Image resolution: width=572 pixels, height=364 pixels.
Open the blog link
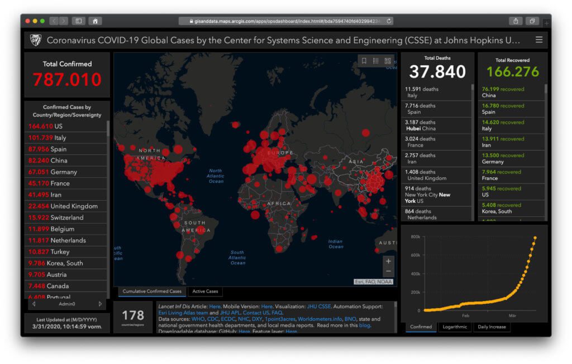364,326
